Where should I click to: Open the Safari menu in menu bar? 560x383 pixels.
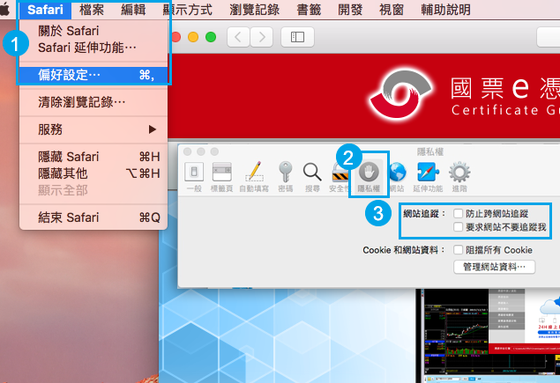[45, 10]
